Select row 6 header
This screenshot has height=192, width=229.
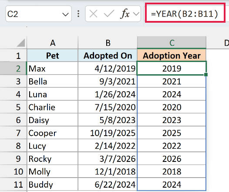coord(13,120)
